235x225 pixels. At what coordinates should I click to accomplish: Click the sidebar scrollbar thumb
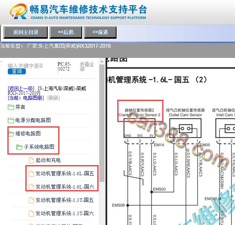click(x=102, y=123)
